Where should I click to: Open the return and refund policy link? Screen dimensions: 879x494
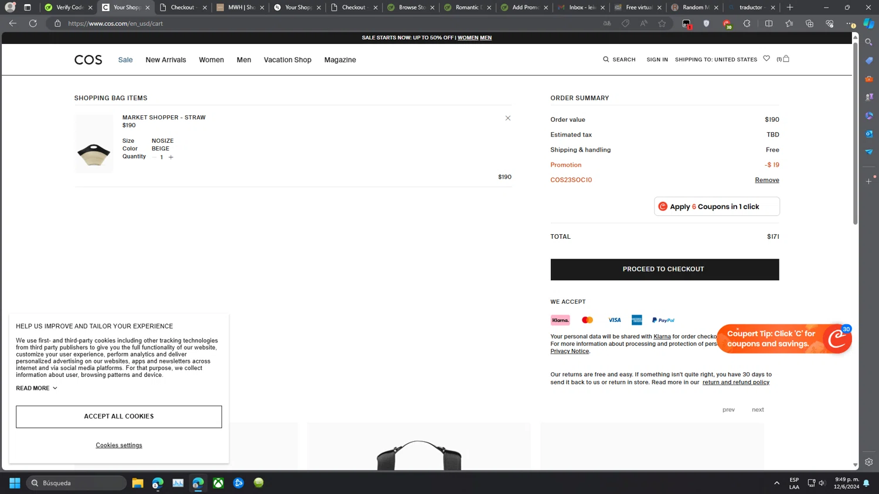click(x=736, y=382)
